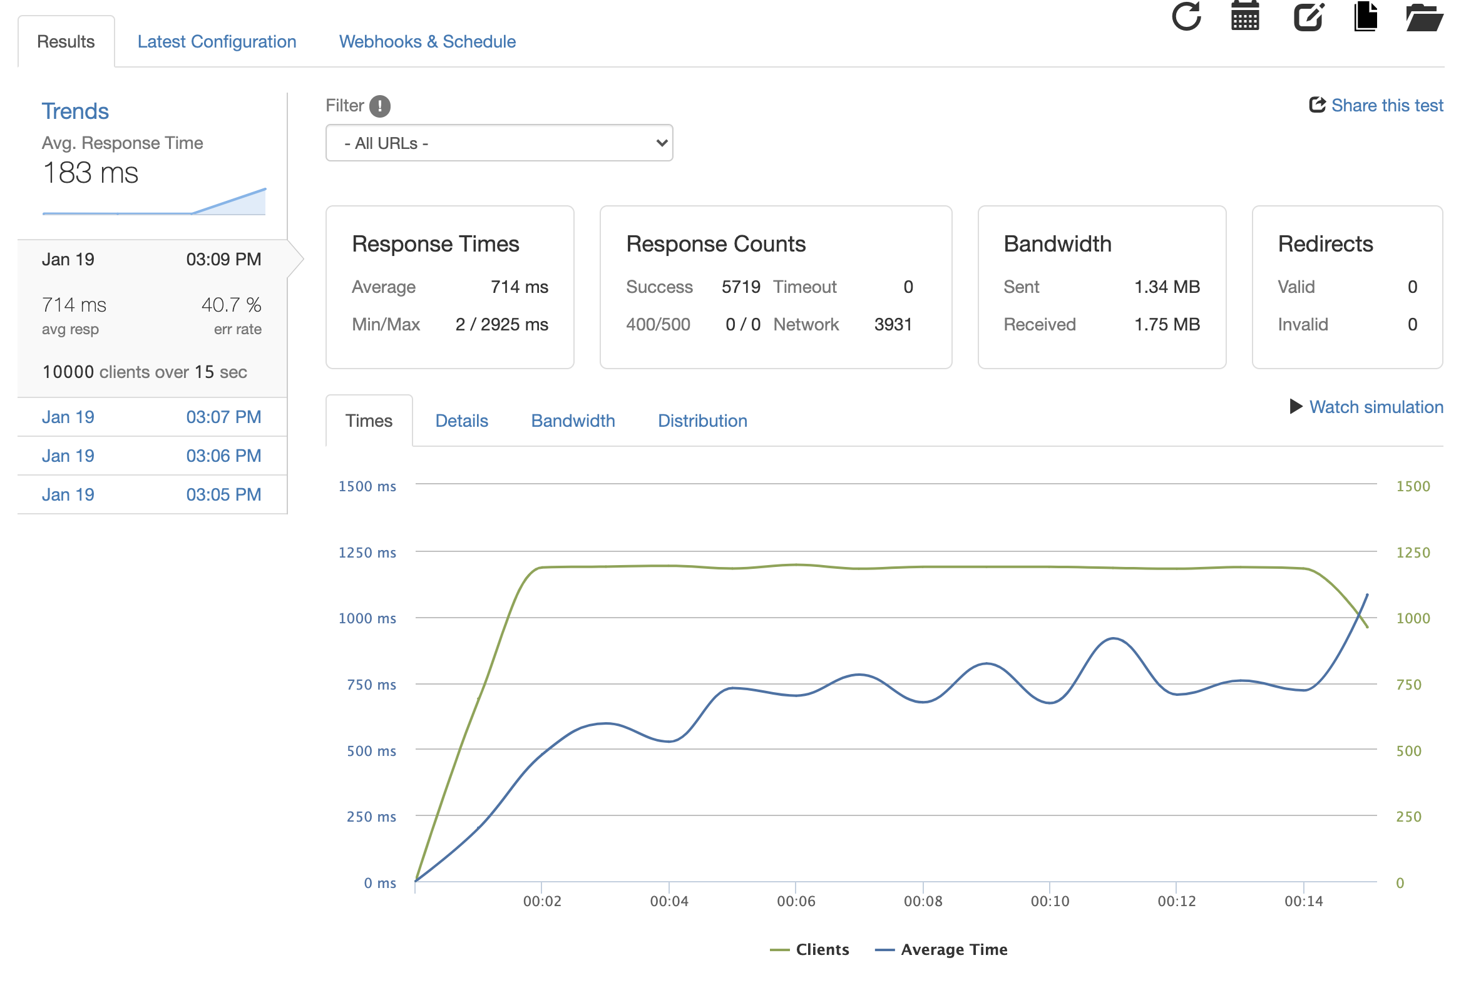
Task: Click the Received 1.75 MB value
Action: [1166, 324]
